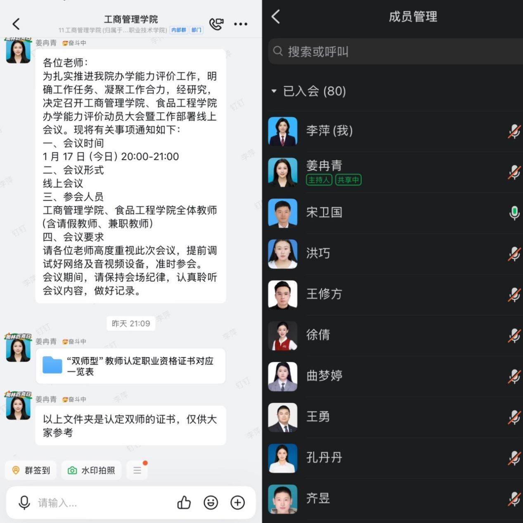Tap the 部门 tag under the group name

pos(196,30)
